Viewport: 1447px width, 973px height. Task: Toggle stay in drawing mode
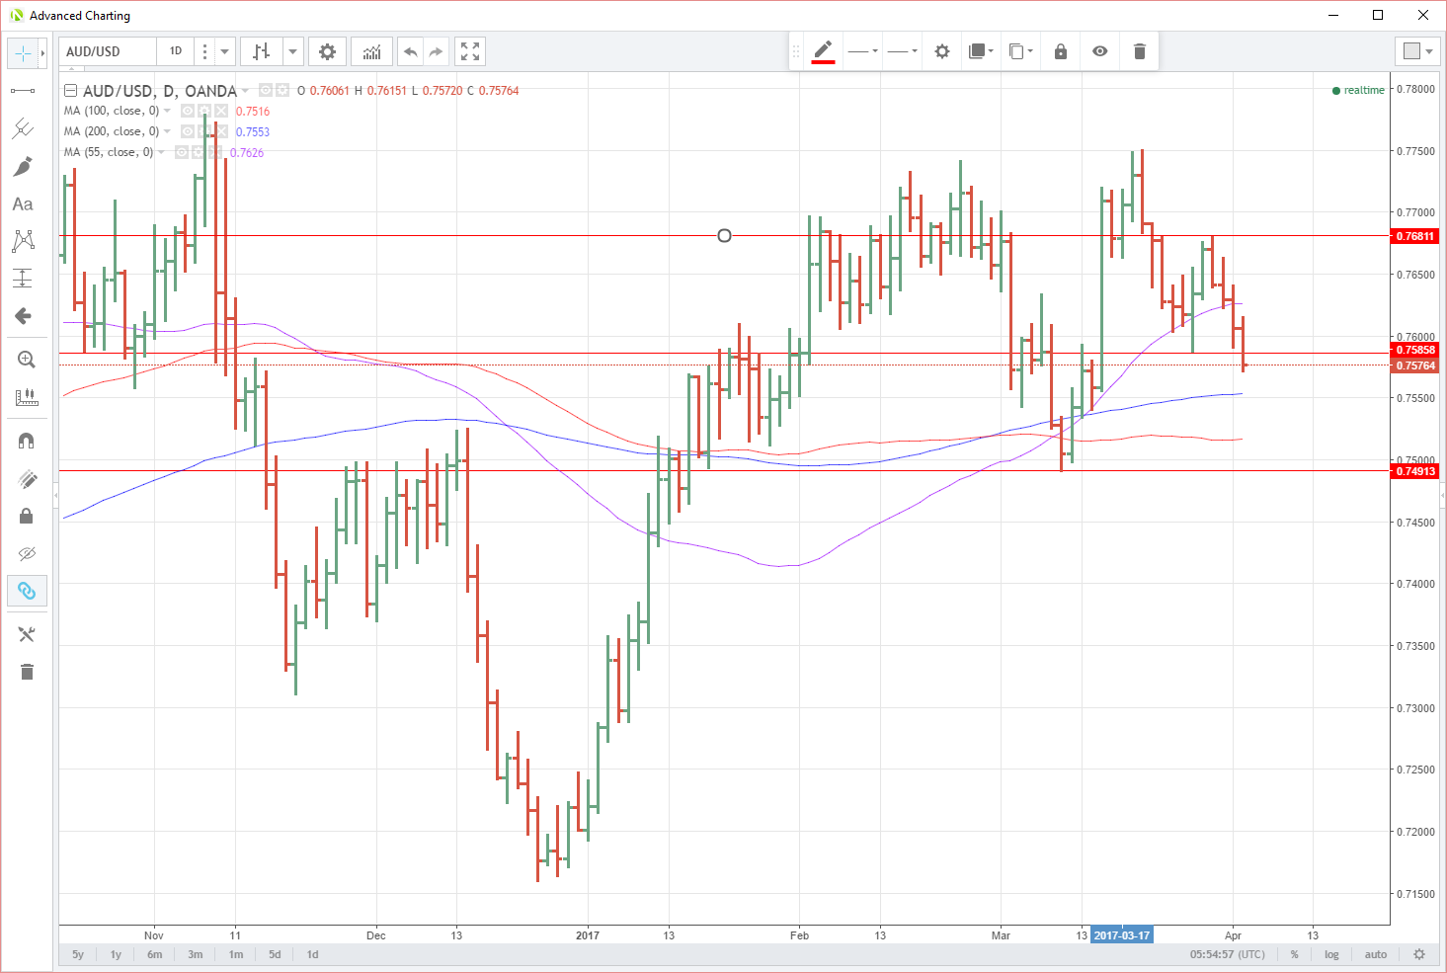(26, 479)
